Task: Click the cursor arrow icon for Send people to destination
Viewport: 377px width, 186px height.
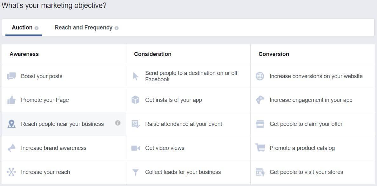Action: click(136, 76)
